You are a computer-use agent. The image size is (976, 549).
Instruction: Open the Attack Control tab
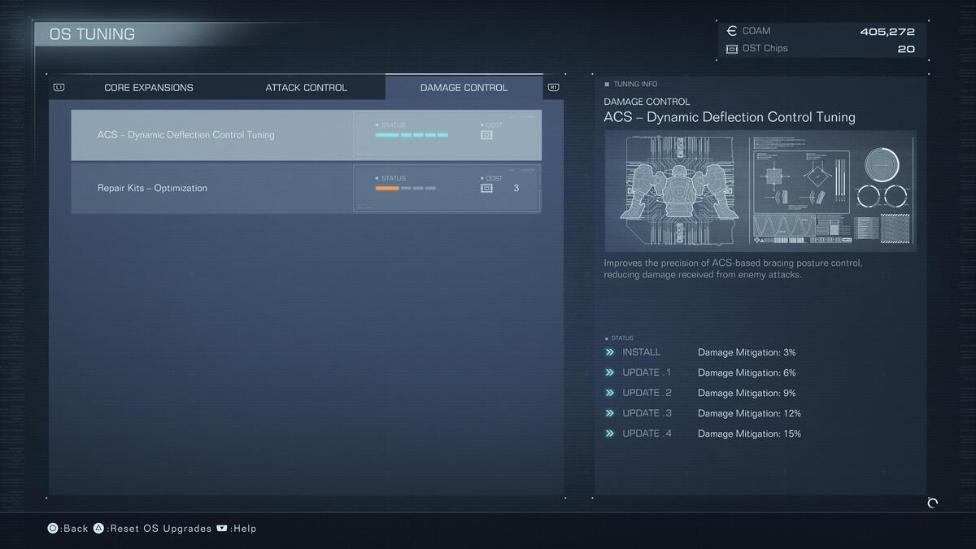[306, 88]
